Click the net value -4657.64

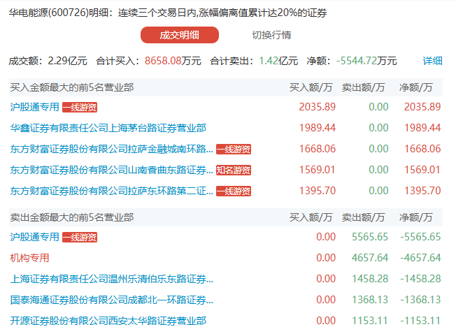(420, 258)
